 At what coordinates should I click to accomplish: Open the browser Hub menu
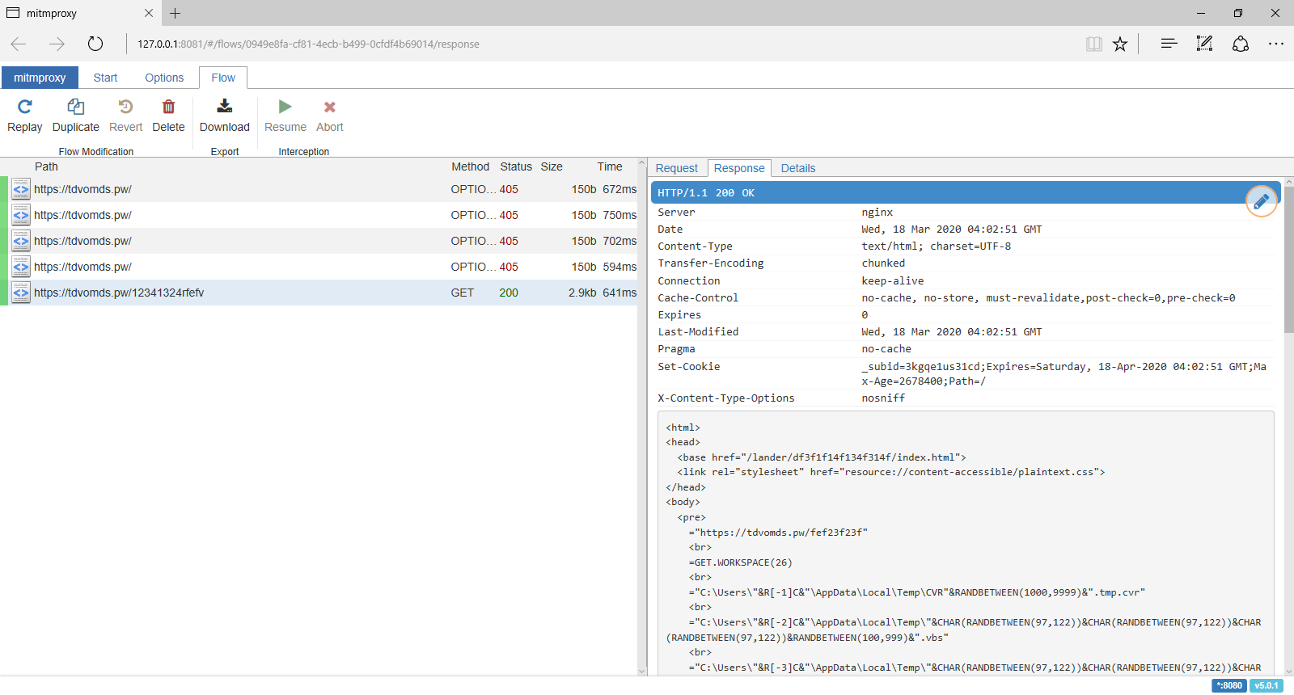coord(1169,44)
